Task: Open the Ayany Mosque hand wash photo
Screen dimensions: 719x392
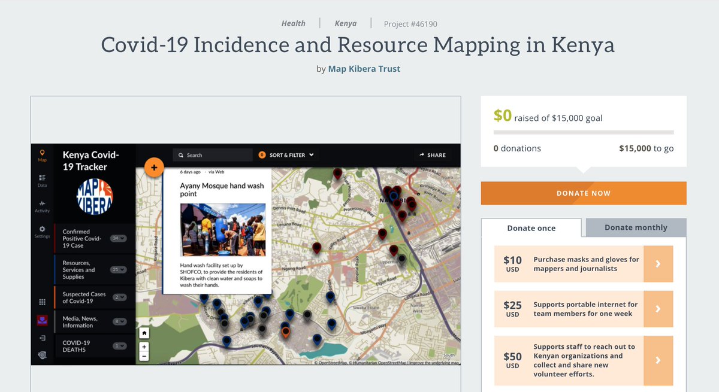Action: click(x=223, y=230)
